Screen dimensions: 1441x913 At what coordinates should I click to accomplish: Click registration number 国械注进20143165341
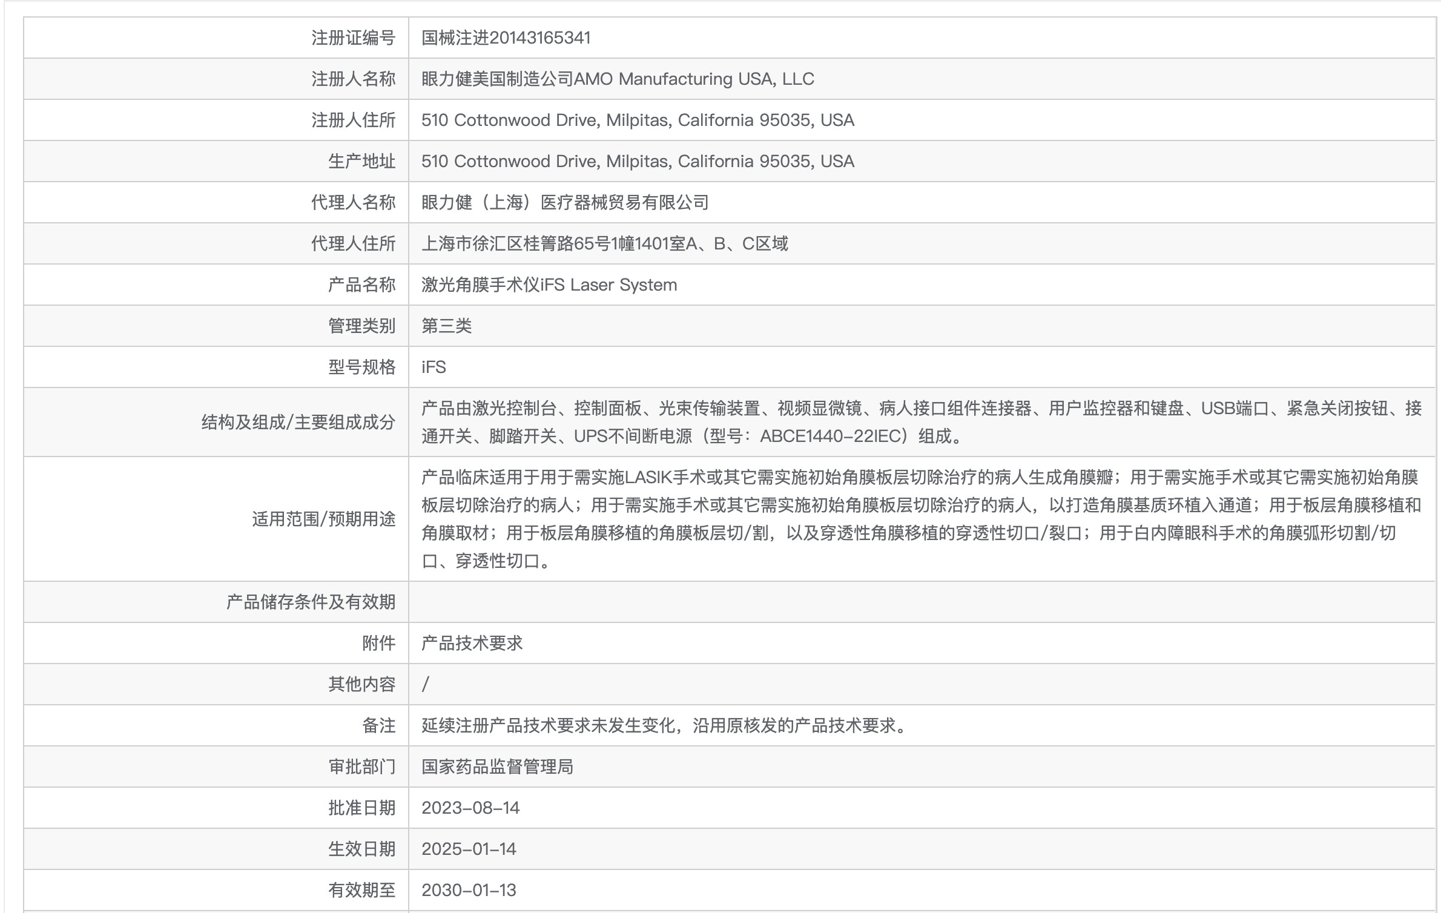[x=506, y=38]
